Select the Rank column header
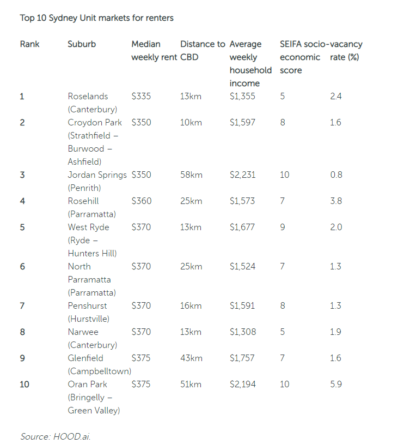This screenshot has height=444, width=404. point(30,44)
